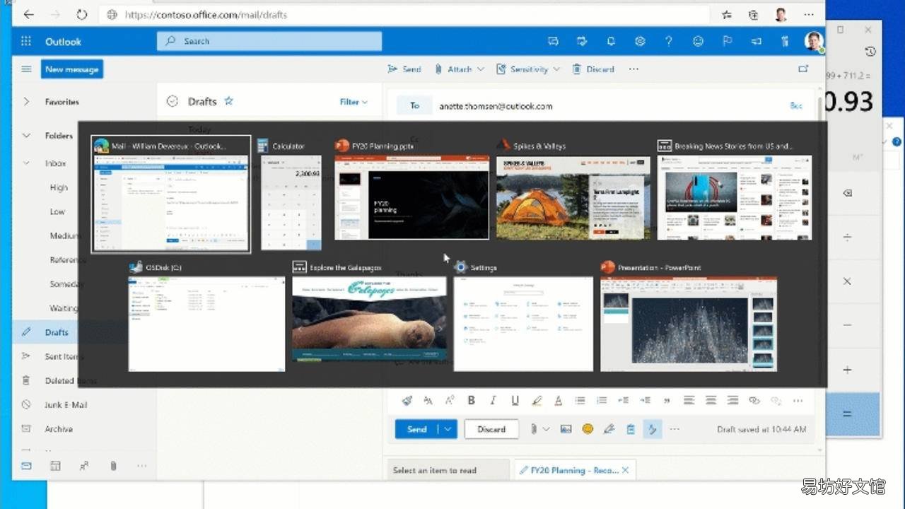Insert a numbered list
The width and height of the screenshot is (905, 509).
602,400
